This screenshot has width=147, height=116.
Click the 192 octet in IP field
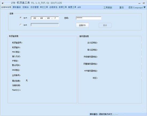tap(35, 18)
